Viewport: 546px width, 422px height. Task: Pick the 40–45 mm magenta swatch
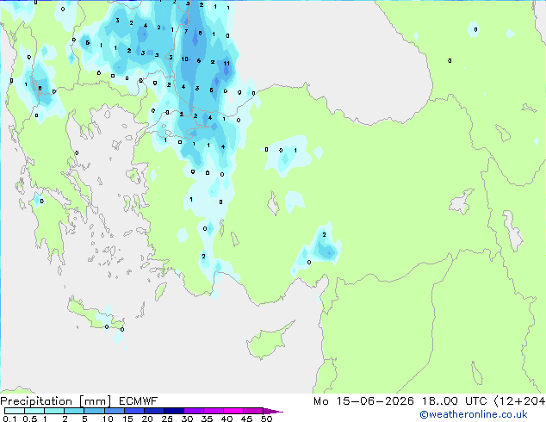pos(233,411)
